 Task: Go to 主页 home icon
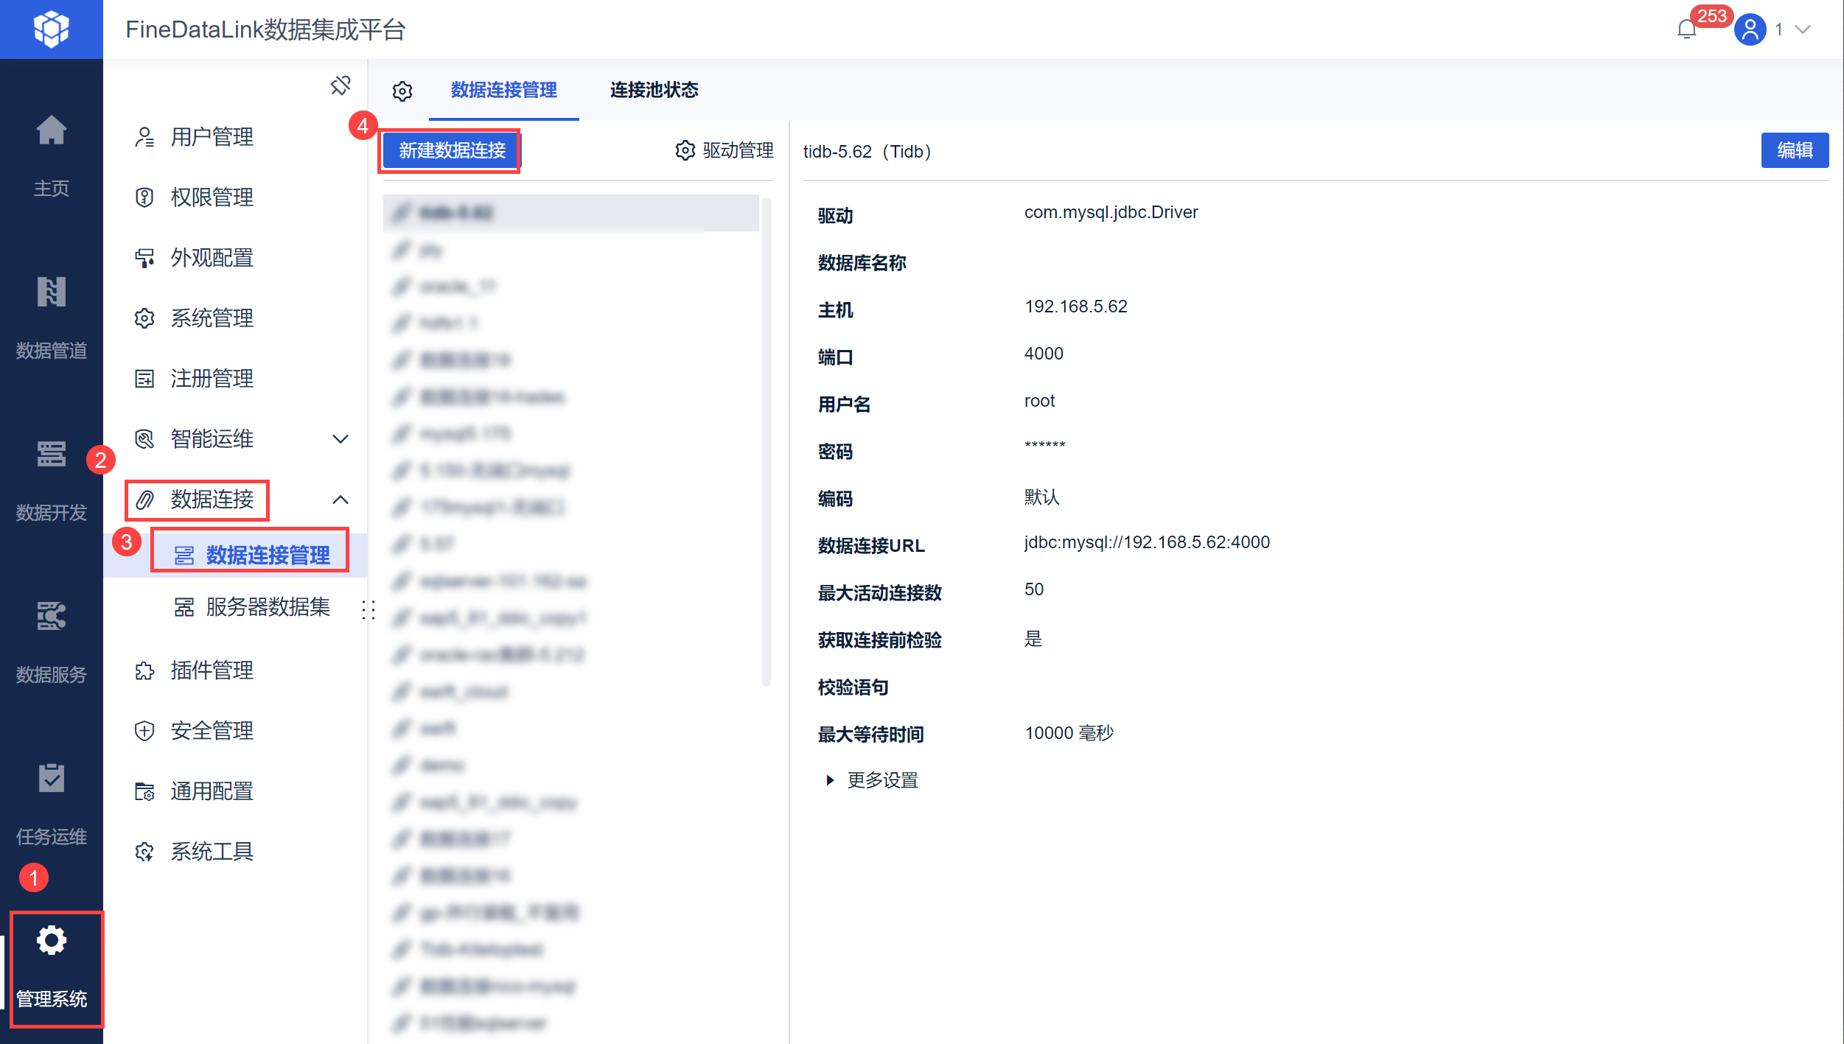[51, 132]
